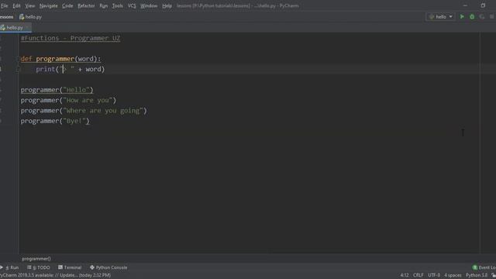Open the View menu
496x279 pixels.
click(30, 5)
